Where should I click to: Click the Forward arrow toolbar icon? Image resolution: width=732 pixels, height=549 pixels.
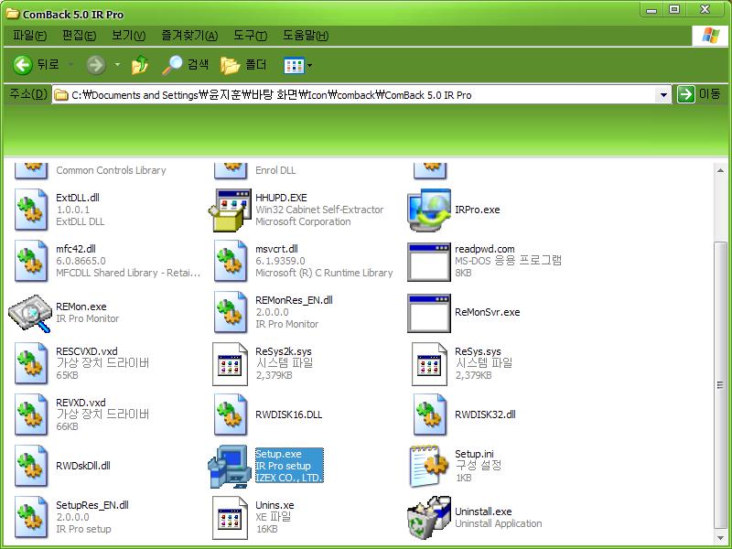pos(96,65)
